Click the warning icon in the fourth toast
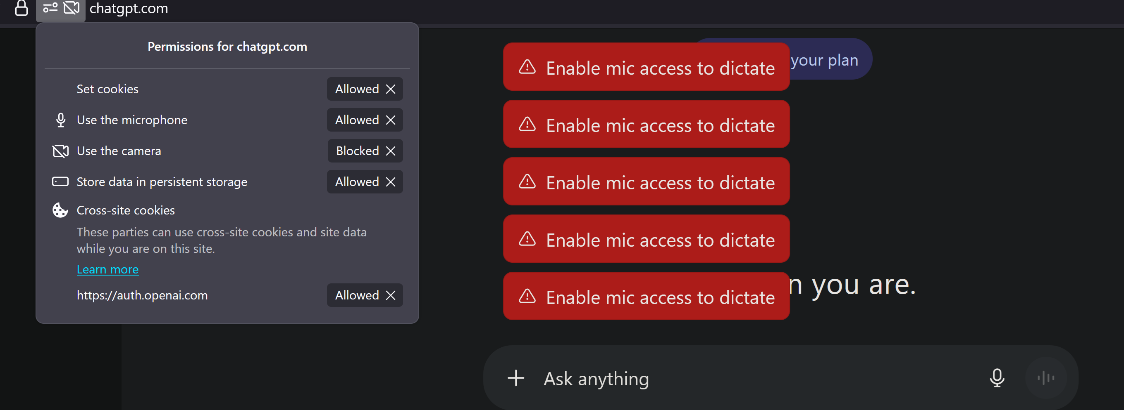 coord(527,239)
